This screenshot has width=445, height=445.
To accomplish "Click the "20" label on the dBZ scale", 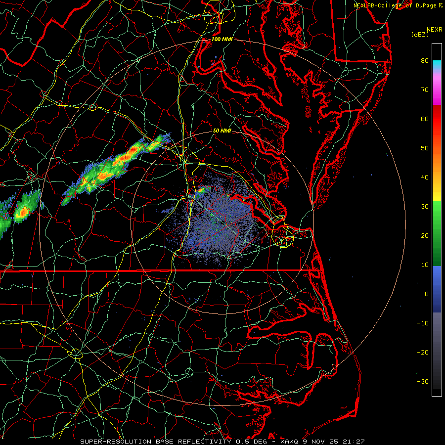I will pyautogui.click(x=425, y=235).
